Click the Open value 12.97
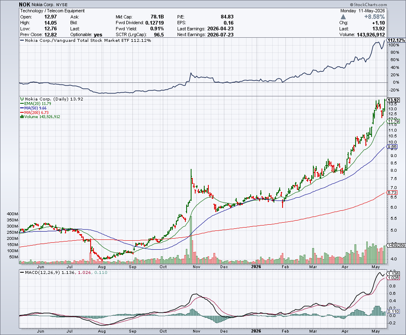 50,17
